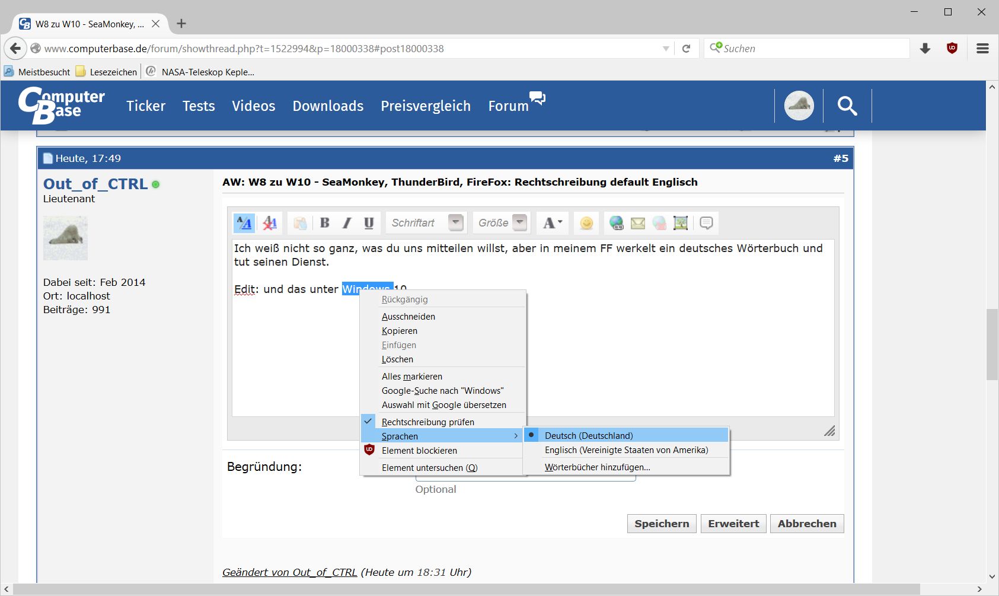Screen dimensions: 999x596
Task: Select Auswahl mit Google übersetzen
Action: click(x=443, y=404)
